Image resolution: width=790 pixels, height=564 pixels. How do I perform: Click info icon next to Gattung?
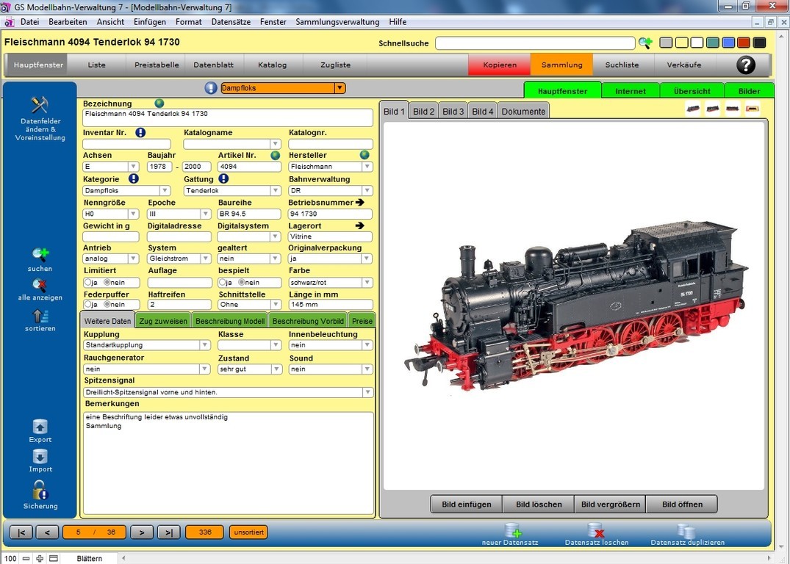click(223, 178)
